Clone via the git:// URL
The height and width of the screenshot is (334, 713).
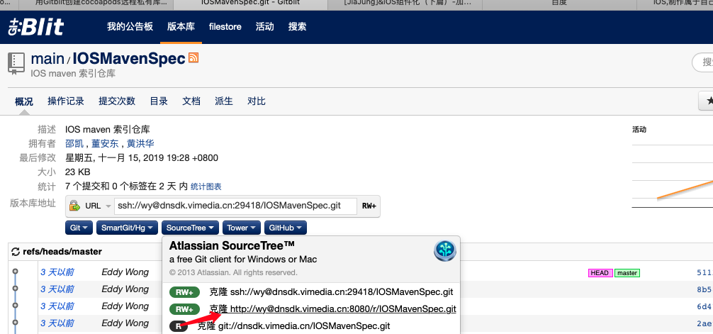[x=293, y=325]
